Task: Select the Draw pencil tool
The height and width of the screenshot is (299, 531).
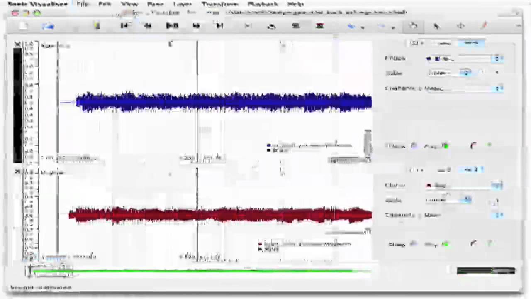Action: (x=484, y=26)
